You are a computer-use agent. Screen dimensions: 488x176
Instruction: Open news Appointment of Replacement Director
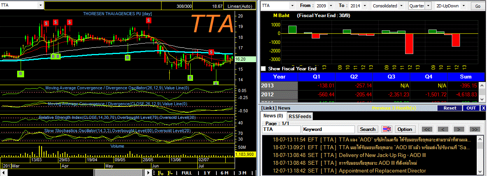pyautogui.click(x=382, y=171)
